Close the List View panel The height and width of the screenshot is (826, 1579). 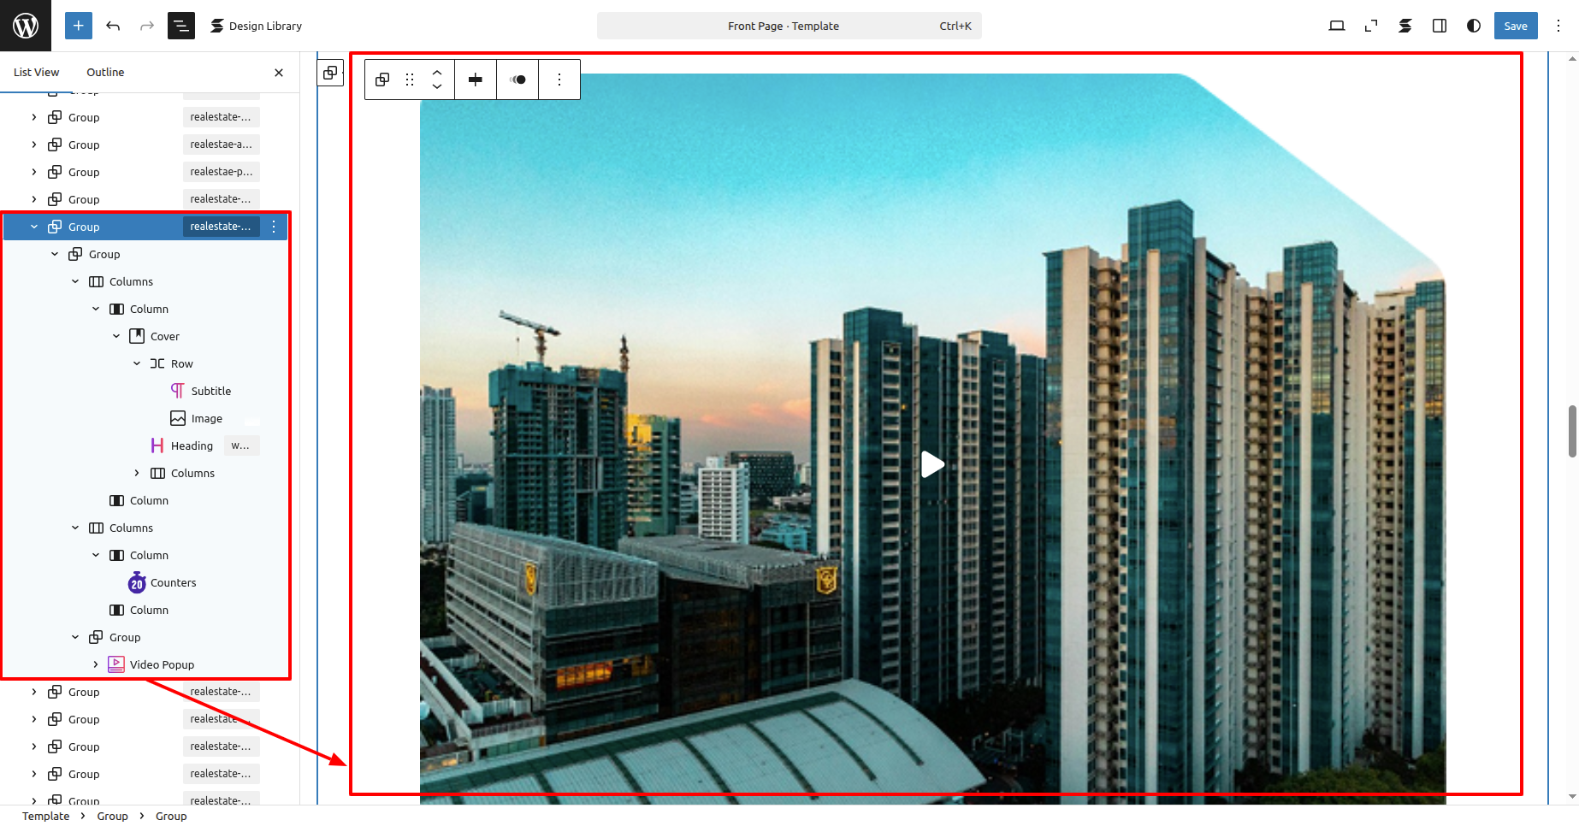pos(279,73)
